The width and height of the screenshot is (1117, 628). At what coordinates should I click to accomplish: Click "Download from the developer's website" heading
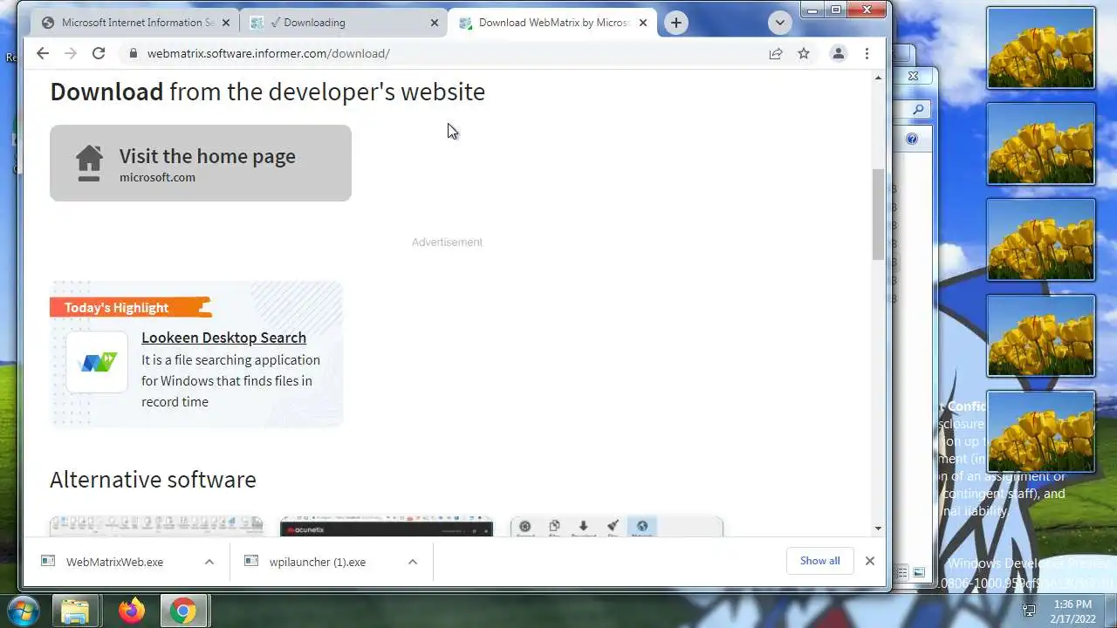(267, 92)
